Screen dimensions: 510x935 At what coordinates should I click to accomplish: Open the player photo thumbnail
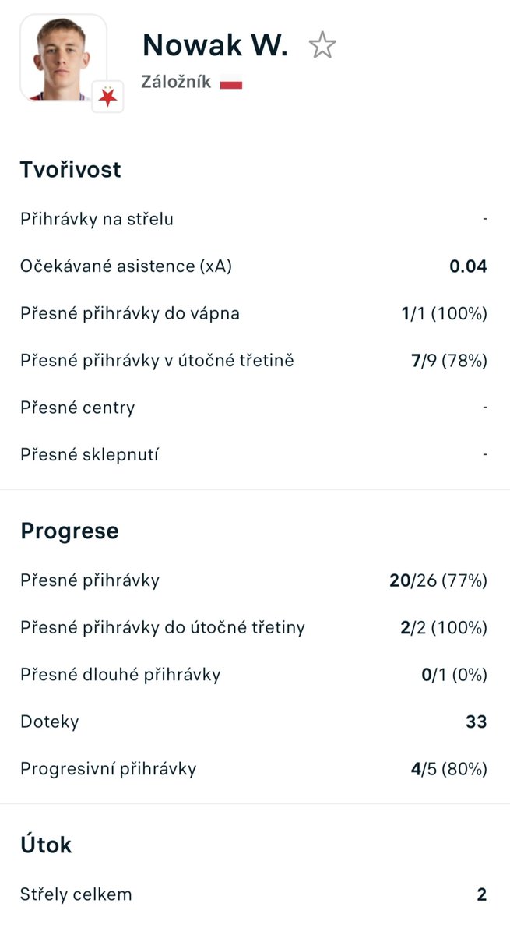point(63,58)
